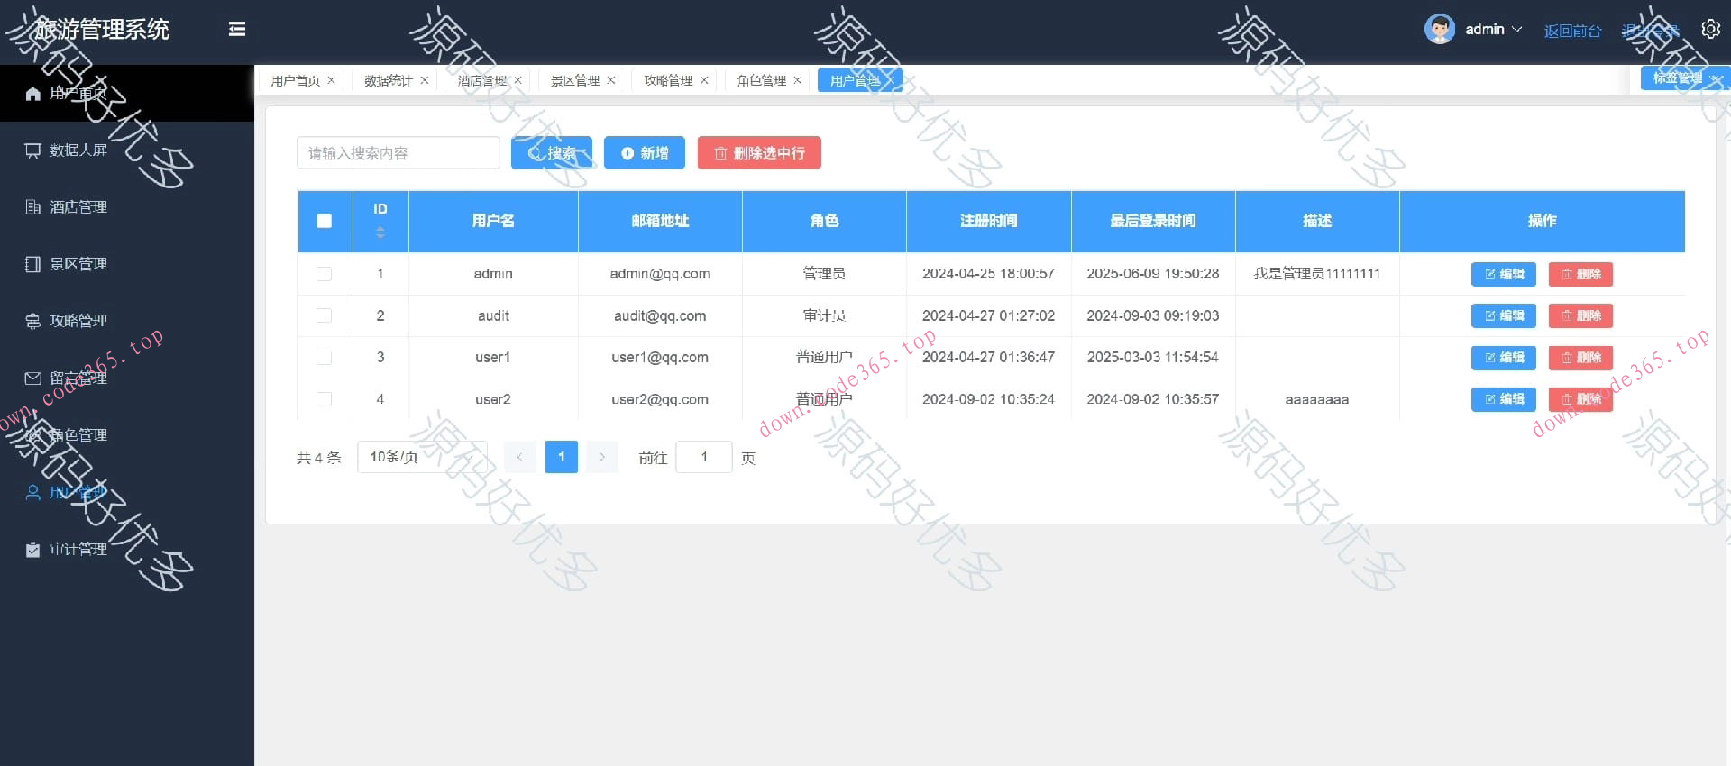This screenshot has width=1731, height=766.
Task: Go to previous page arrow
Action: [x=519, y=457]
